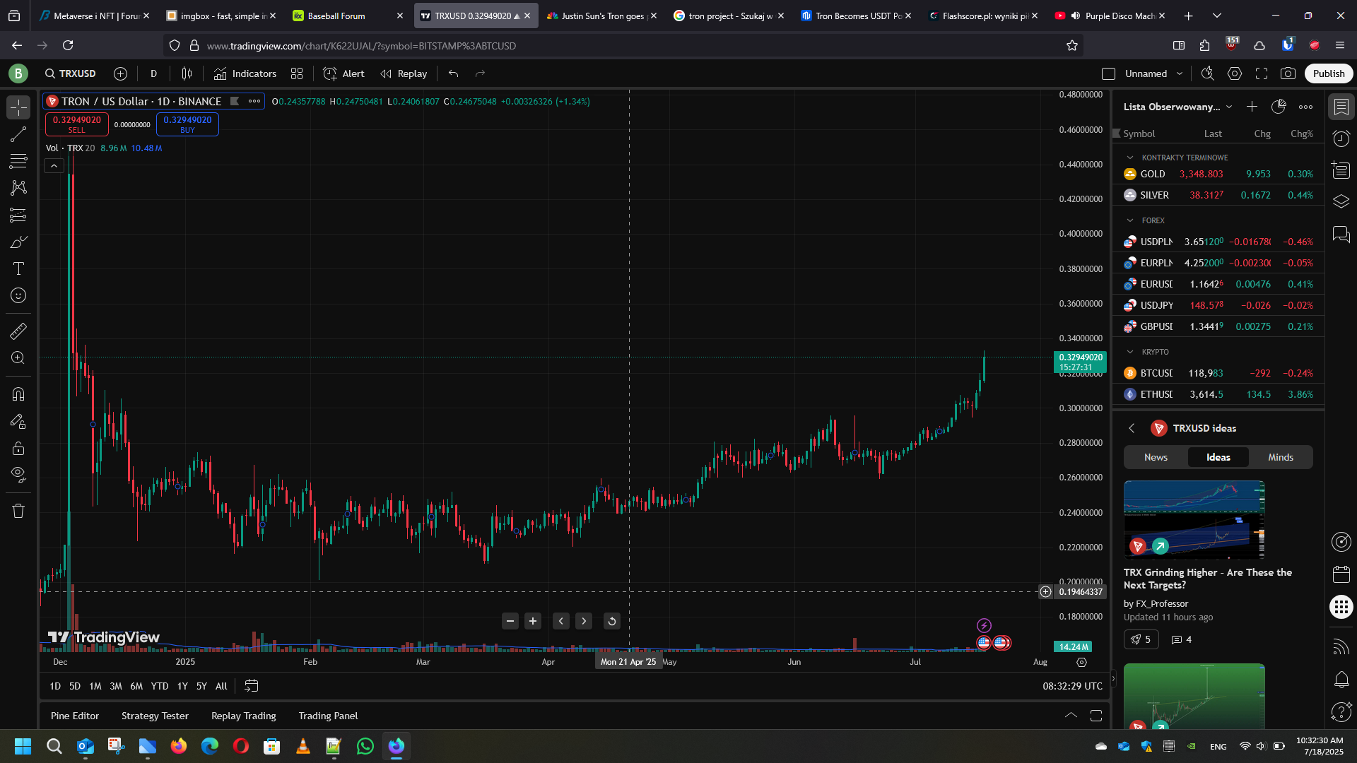Viewport: 1357px width, 763px height.
Task: Take a chart snapshot
Action: click(1288, 73)
